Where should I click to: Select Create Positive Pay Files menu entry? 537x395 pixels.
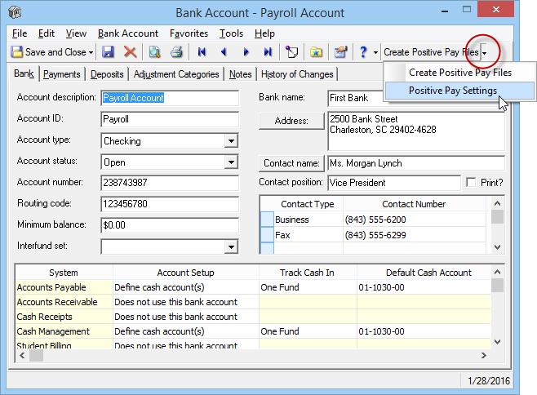coord(459,73)
